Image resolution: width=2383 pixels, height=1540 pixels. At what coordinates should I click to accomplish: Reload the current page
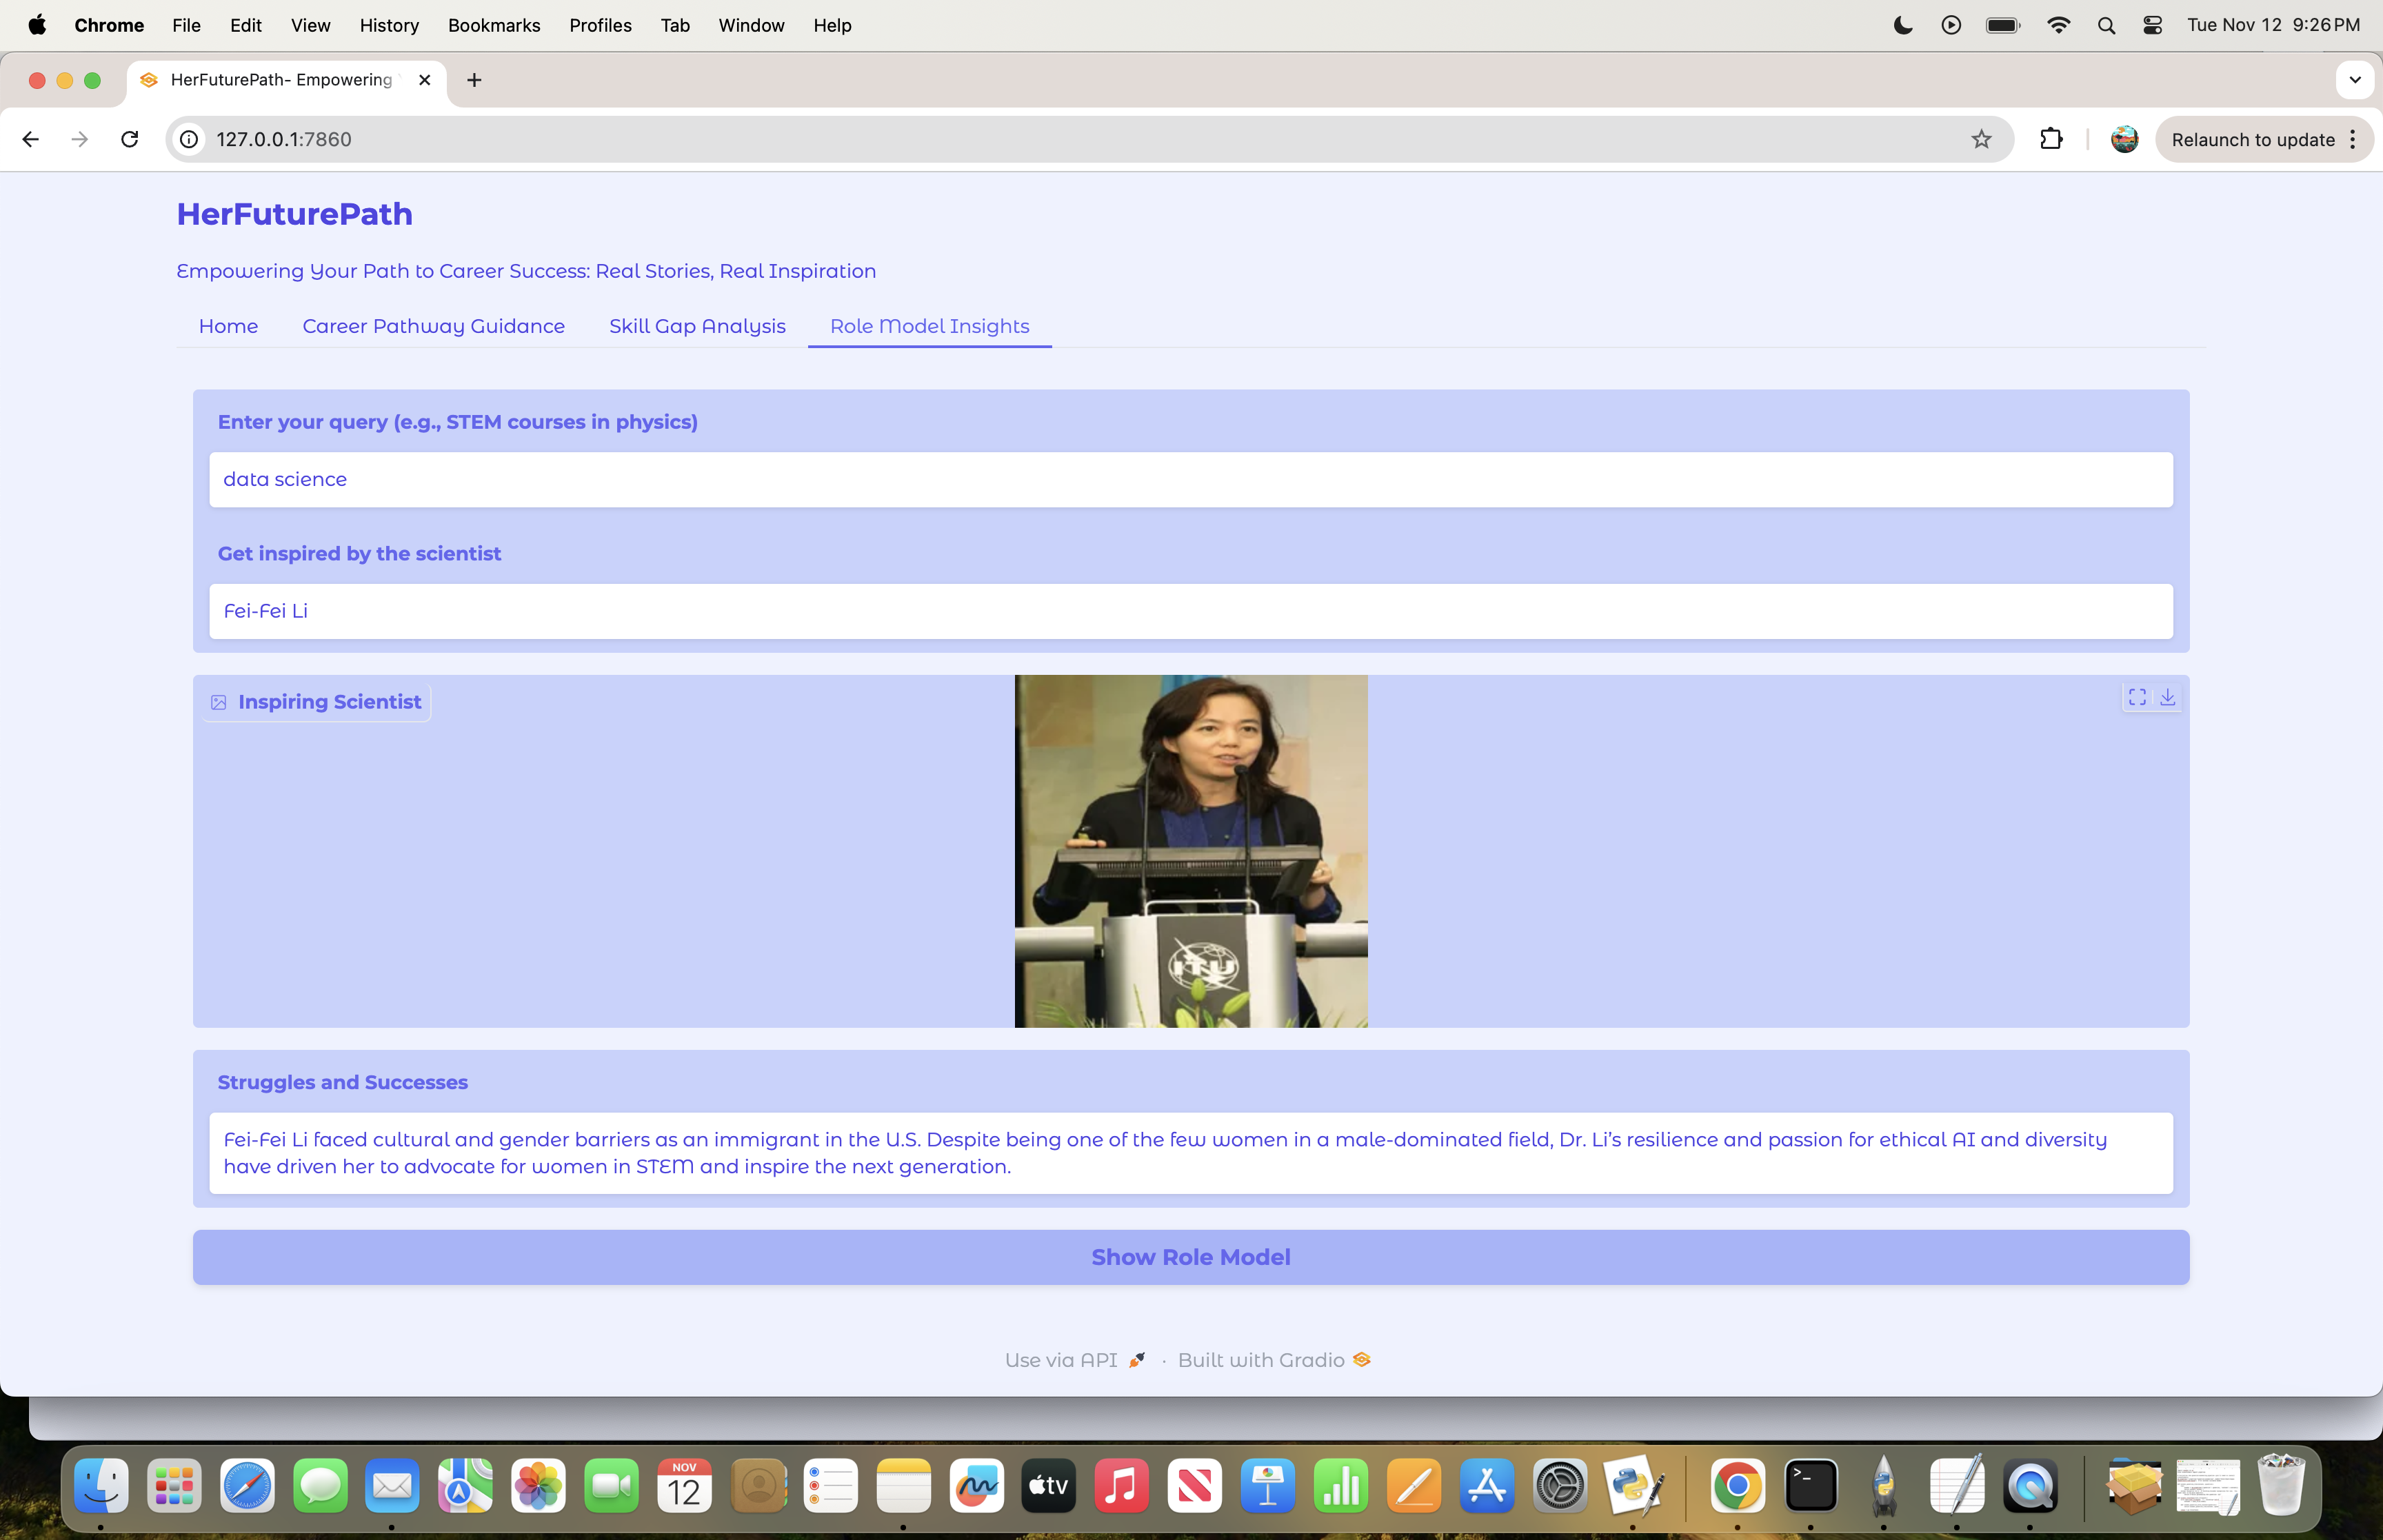tap(130, 139)
